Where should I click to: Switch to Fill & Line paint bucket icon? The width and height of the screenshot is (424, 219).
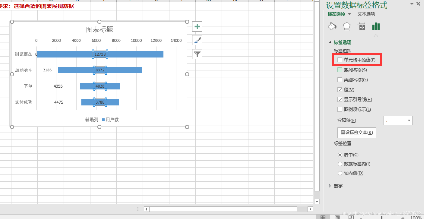332,26
